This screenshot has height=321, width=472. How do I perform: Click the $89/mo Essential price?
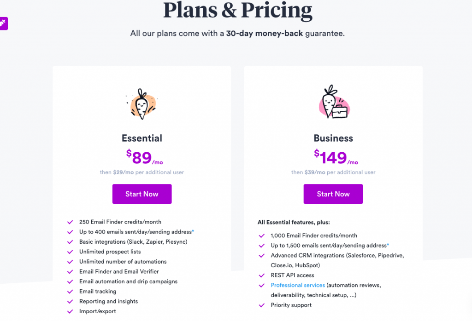click(x=144, y=157)
